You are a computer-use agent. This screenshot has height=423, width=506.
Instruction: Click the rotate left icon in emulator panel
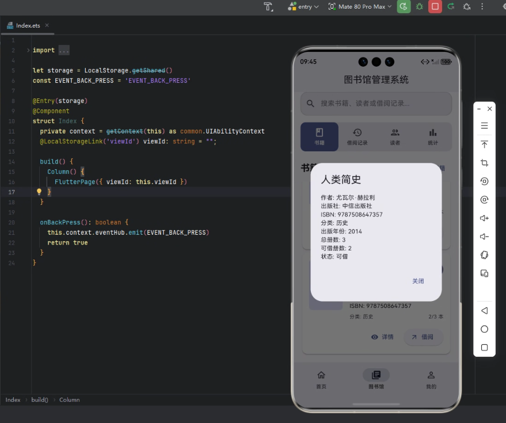(484, 181)
